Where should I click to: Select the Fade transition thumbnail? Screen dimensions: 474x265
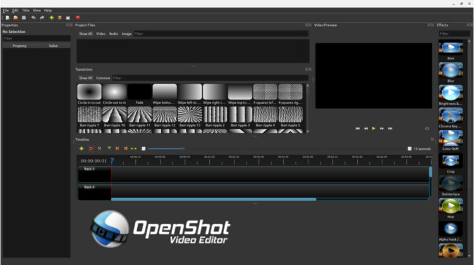coord(140,92)
